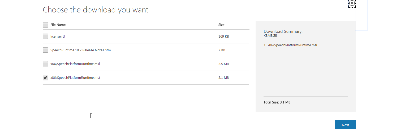This screenshot has height=132, width=405.
Task: Click the 3.5 MB size value
Action: point(223,64)
